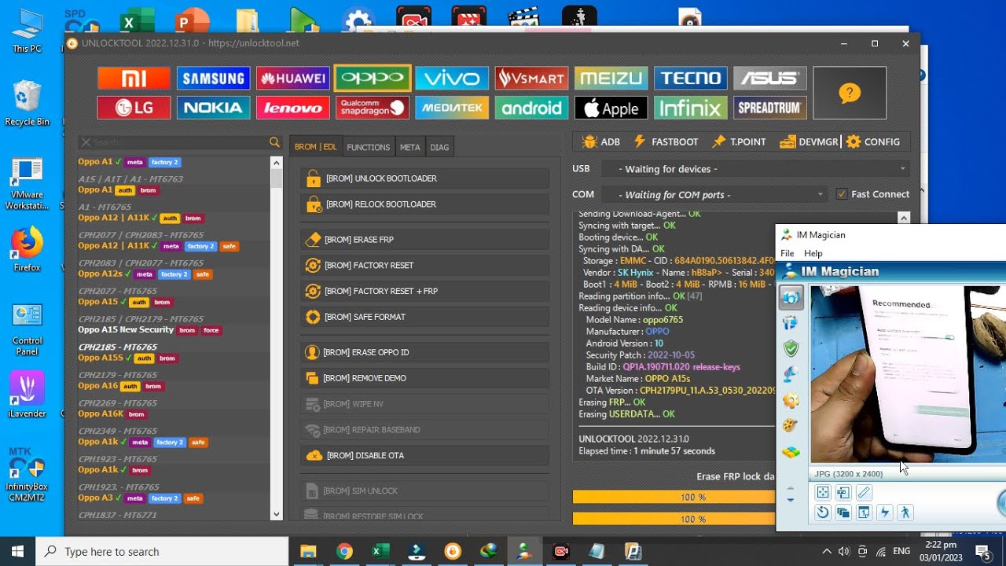Click model list scrollbar up arrow
The width and height of the screenshot is (1006, 566).
tap(276, 163)
